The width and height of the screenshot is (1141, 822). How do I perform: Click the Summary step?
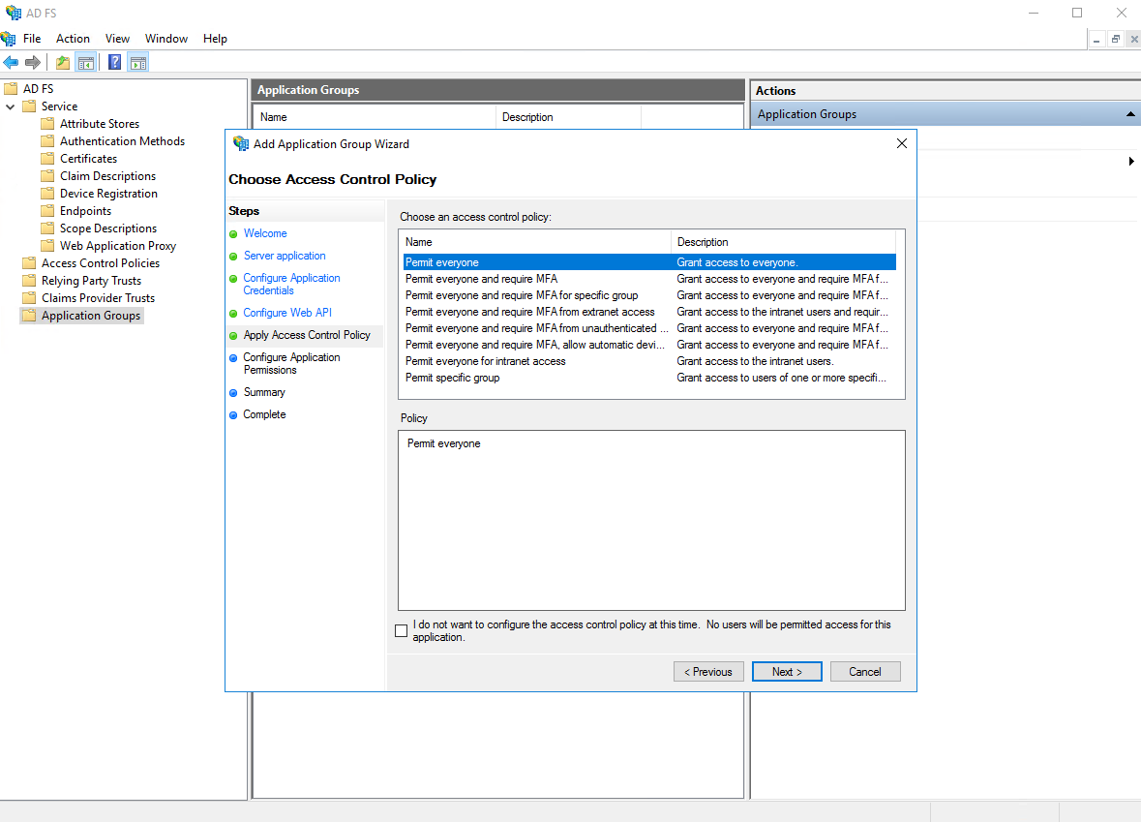264,392
